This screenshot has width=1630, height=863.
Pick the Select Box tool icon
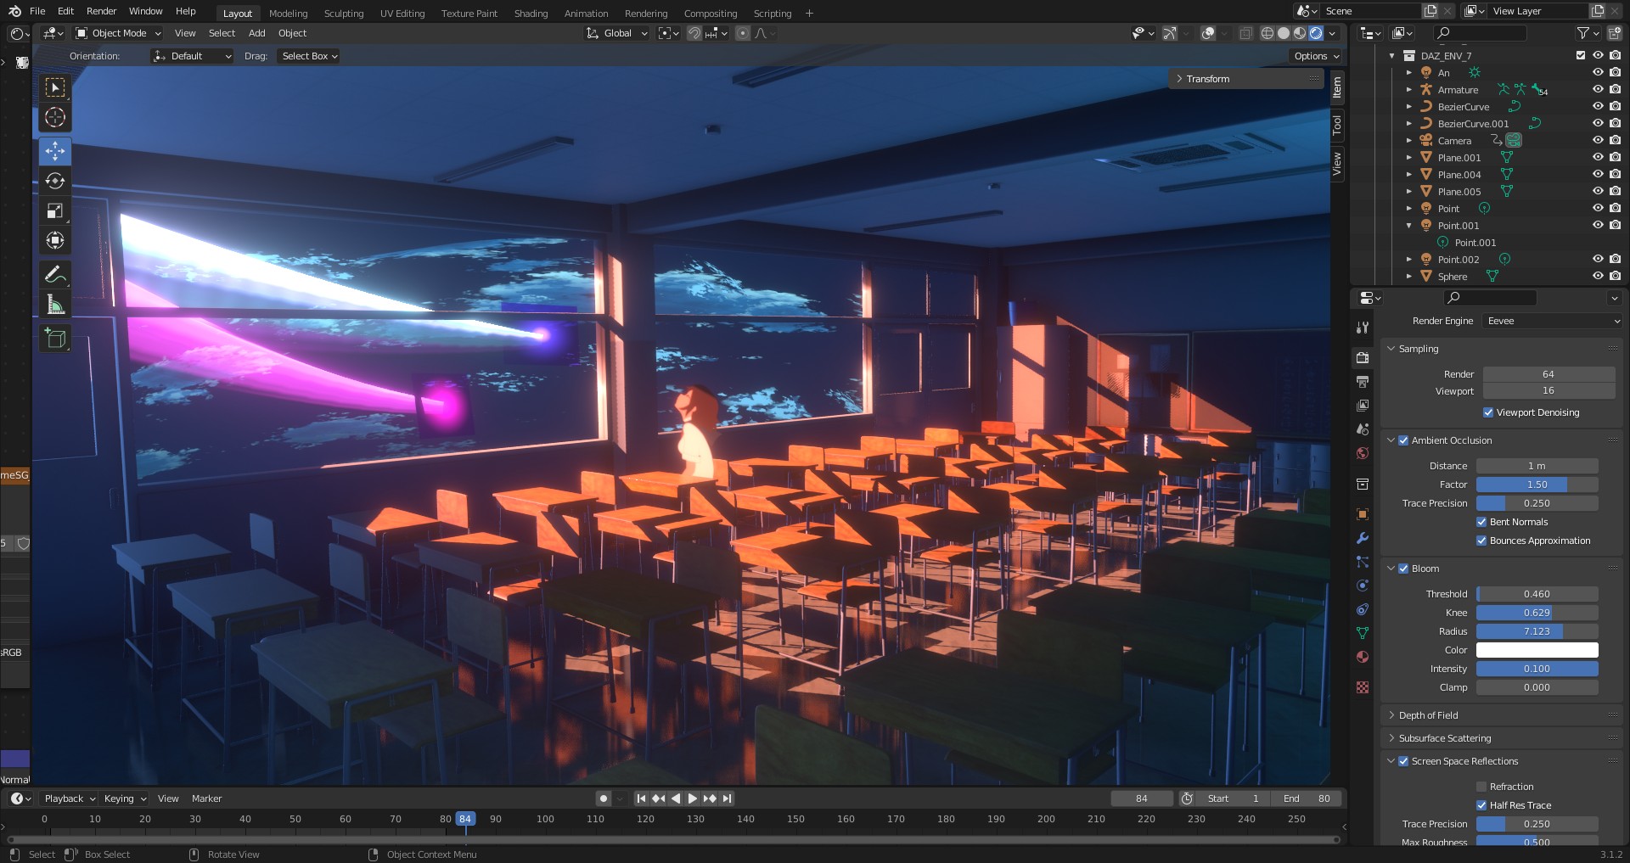pyautogui.click(x=55, y=87)
